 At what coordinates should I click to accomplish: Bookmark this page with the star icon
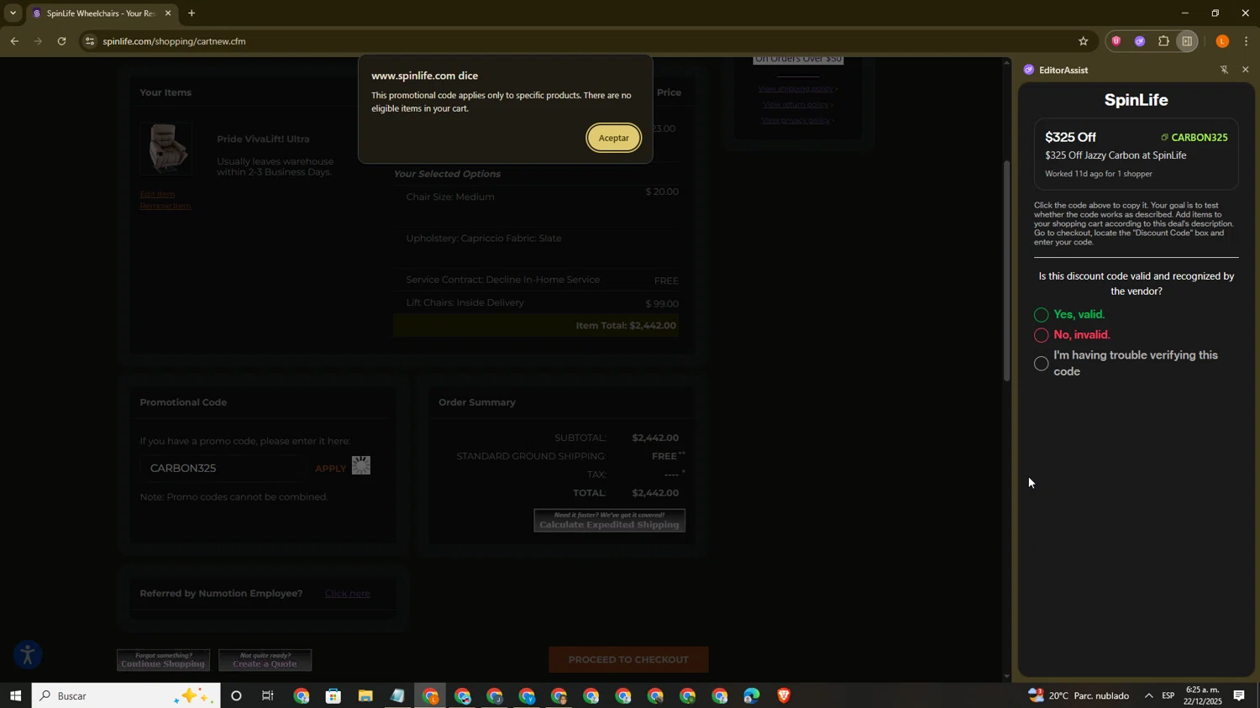pyautogui.click(x=1083, y=41)
